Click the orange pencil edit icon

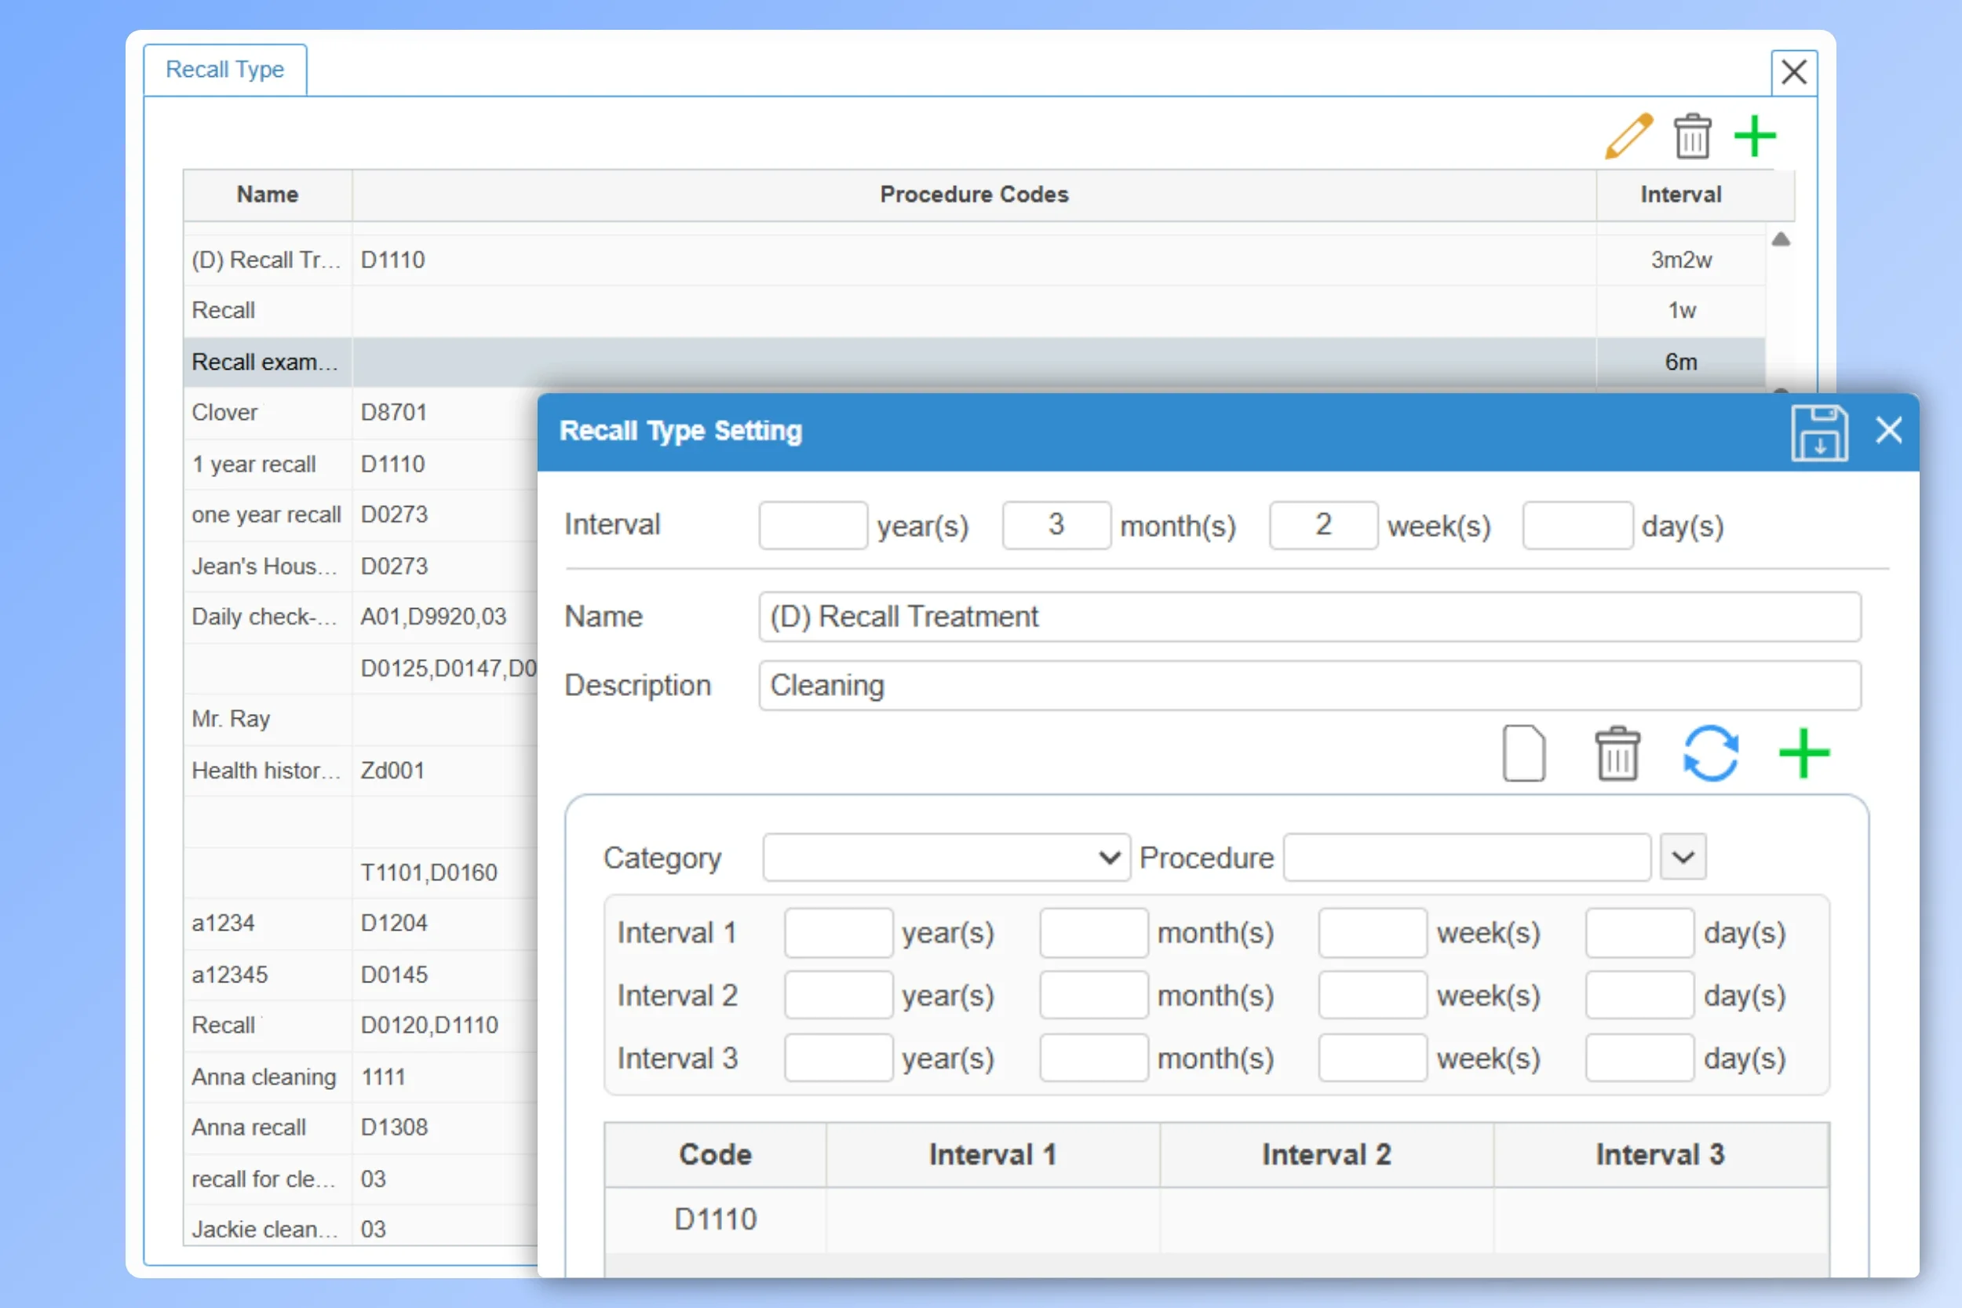tap(1628, 136)
